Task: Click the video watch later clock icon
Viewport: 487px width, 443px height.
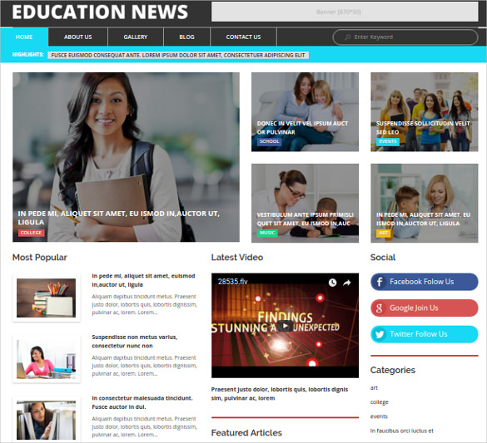Action: (x=332, y=283)
